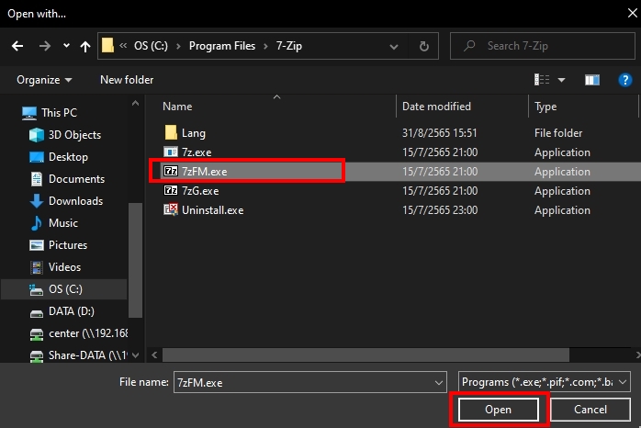Screen dimensions: 641x428
Task: Select the 7zG.exe application file
Action: (x=199, y=191)
